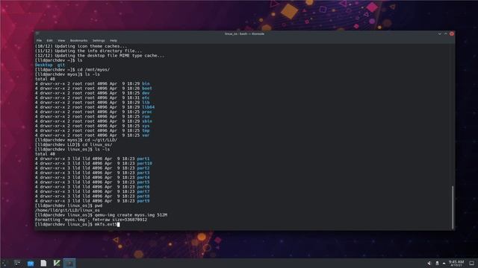Close the Konsole window with red button

click(452, 33)
